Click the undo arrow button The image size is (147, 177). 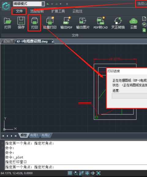pyautogui.click(x=48, y=4)
